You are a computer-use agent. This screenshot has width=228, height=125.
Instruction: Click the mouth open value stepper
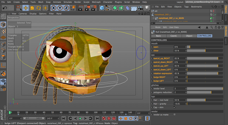[x=186, y=47]
